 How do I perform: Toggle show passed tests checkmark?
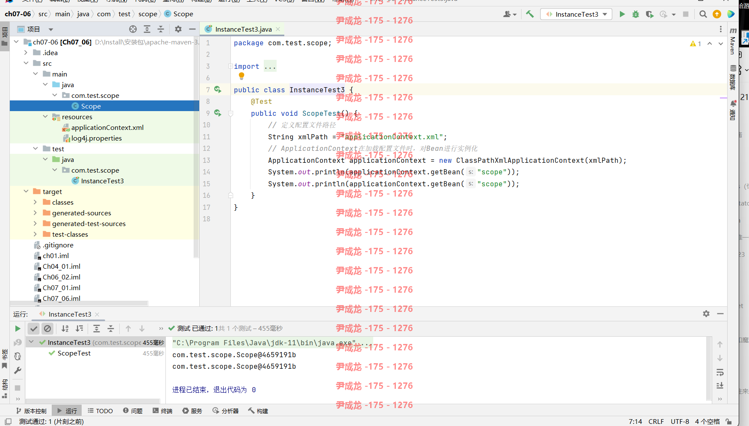[x=34, y=329]
